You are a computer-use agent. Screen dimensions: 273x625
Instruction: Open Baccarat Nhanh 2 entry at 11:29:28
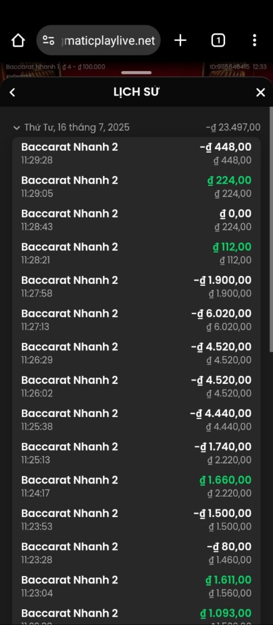click(x=136, y=153)
